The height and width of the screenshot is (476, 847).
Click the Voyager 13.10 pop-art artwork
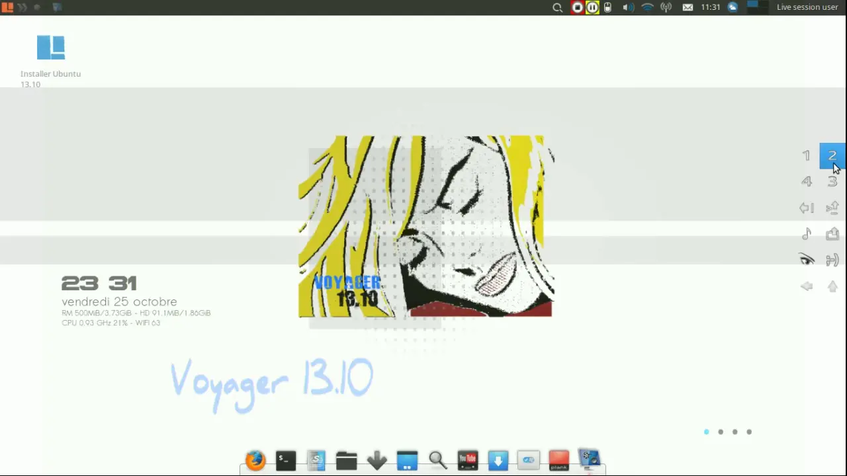tap(426, 227)
